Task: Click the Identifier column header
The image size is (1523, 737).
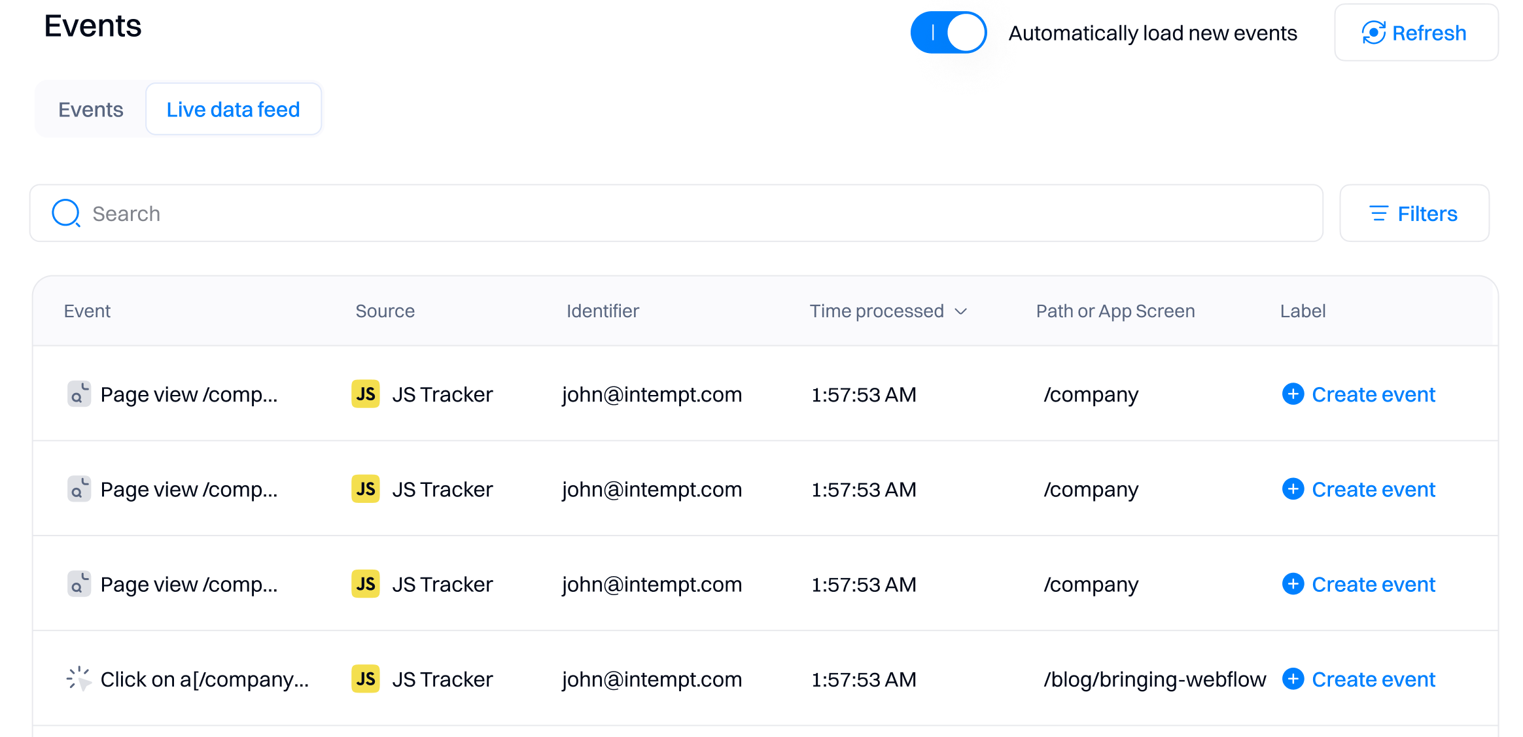Action: [x=602, y=311]
